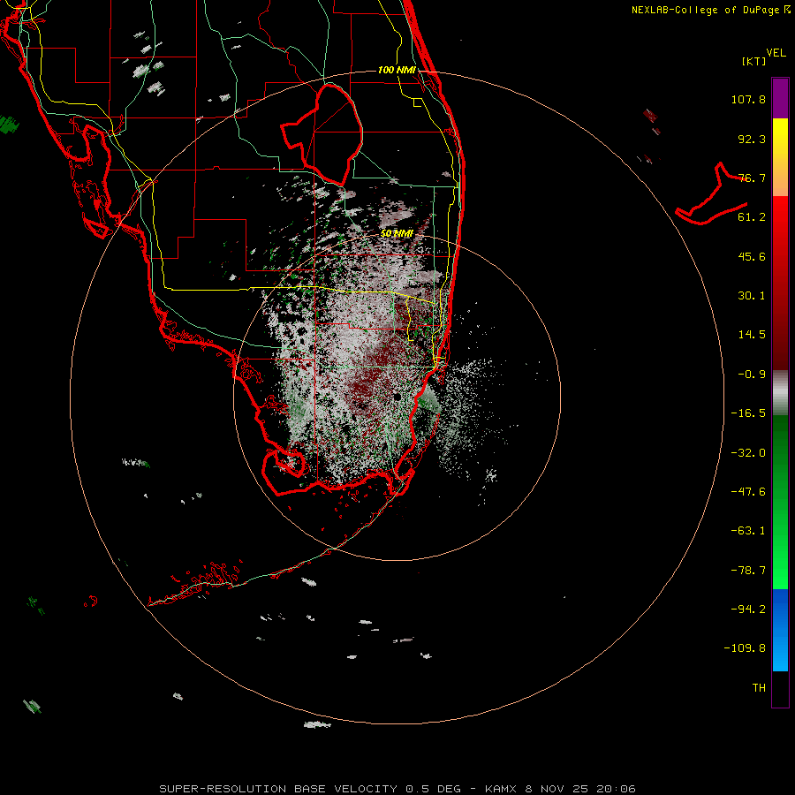Pick the blue segment of the velocity color bar

(780, 630)
